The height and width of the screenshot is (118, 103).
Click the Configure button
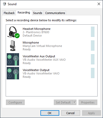pyautogui.click(x=15, y=102)
